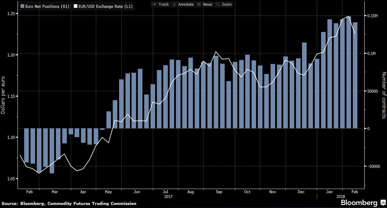The image size is (387, 208).
Task: Select the EUR/USD Exchange Rate legend marker
Action: (x=75, y=6)
